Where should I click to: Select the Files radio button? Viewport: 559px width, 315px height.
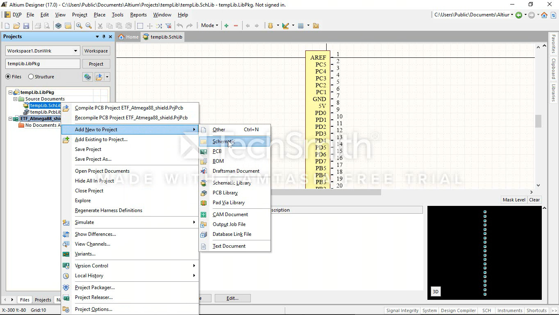[8, 77]
